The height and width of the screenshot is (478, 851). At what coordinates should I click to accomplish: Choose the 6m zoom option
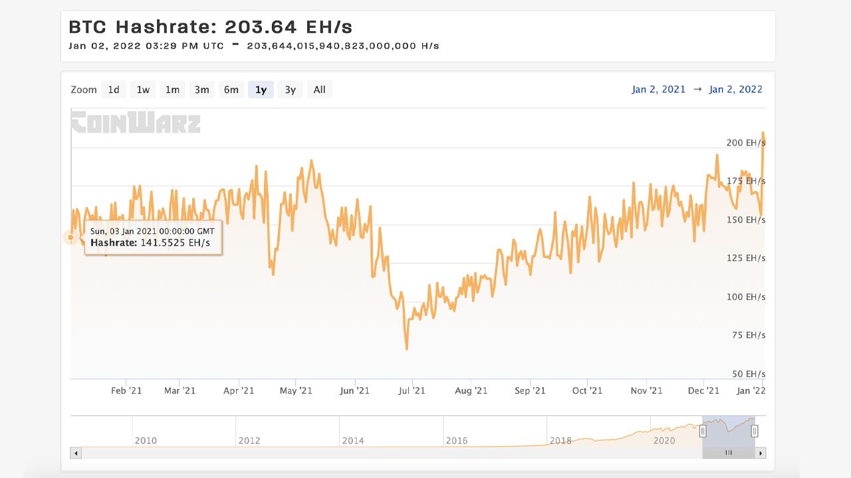pos(231,89)
